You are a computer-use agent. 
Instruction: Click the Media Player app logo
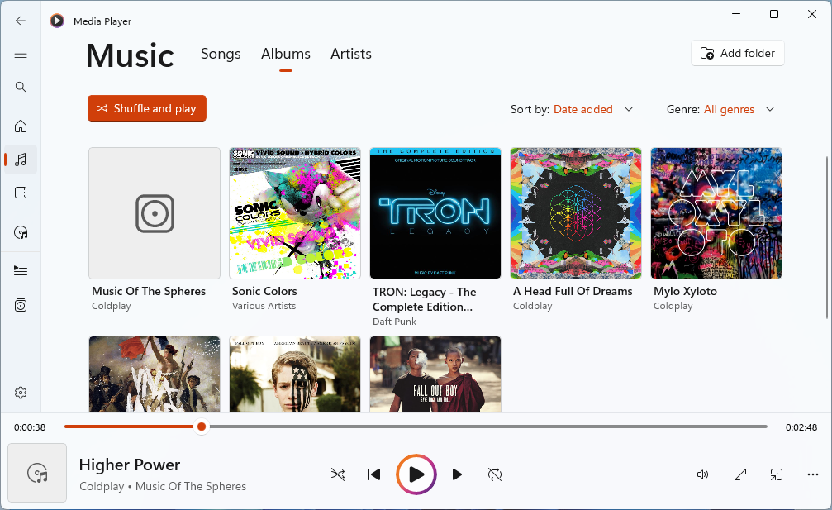[x=57, y=21]
